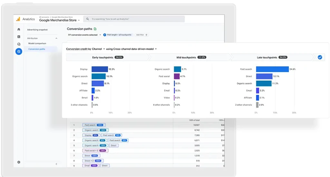
Task: Click Paid search 100% chip in row 1
Action: 94,125
